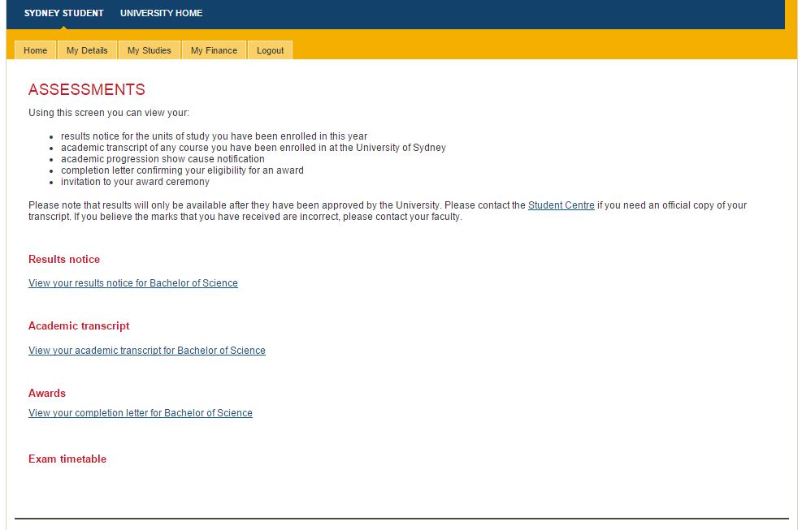802x530 pixels.
Task: Click the Exam timetable section heading
Action: 67,459
